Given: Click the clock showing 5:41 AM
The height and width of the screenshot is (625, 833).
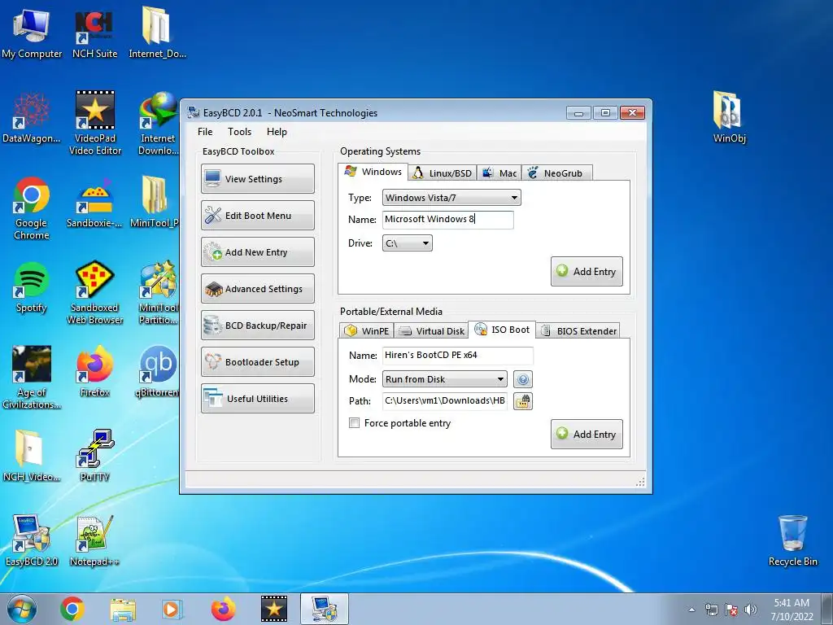Looking at the screenshot, I should [792, 610].
